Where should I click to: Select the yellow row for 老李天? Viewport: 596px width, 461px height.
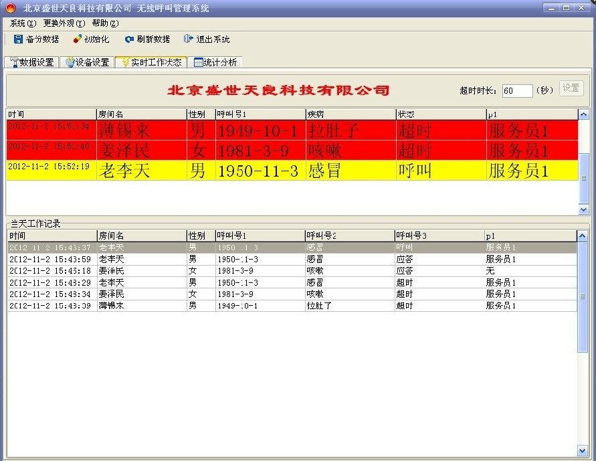tap(292, 170)
